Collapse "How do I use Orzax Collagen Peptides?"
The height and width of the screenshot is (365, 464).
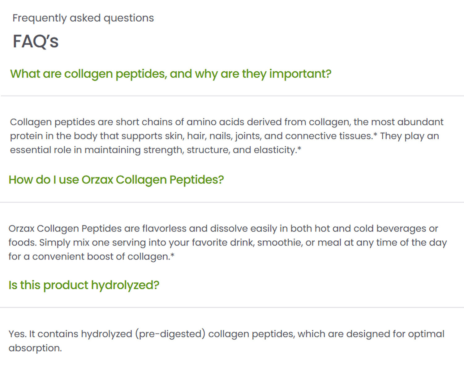(x=116, y=180)
